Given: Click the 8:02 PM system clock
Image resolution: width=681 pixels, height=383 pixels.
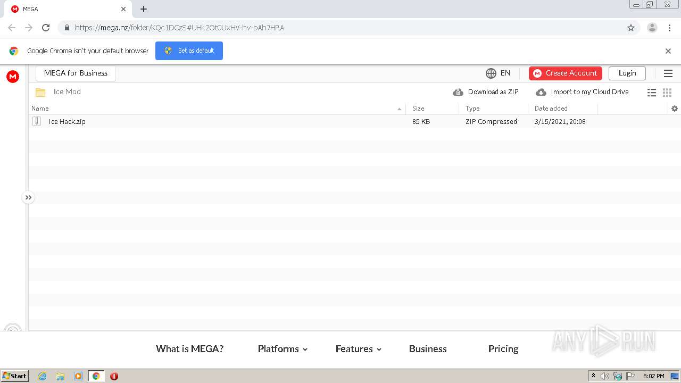Looking at the screenshot, I should click(x=653, y=376).
